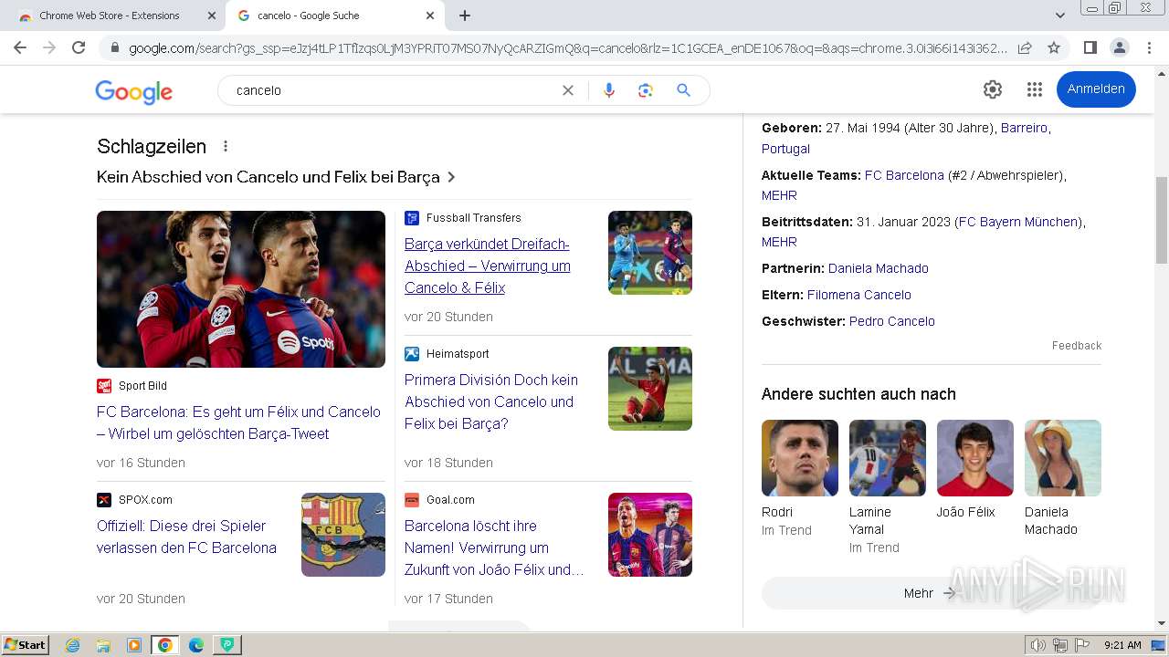Click the Google logo
The image size is (1169, 657).
tap(133, 91)
